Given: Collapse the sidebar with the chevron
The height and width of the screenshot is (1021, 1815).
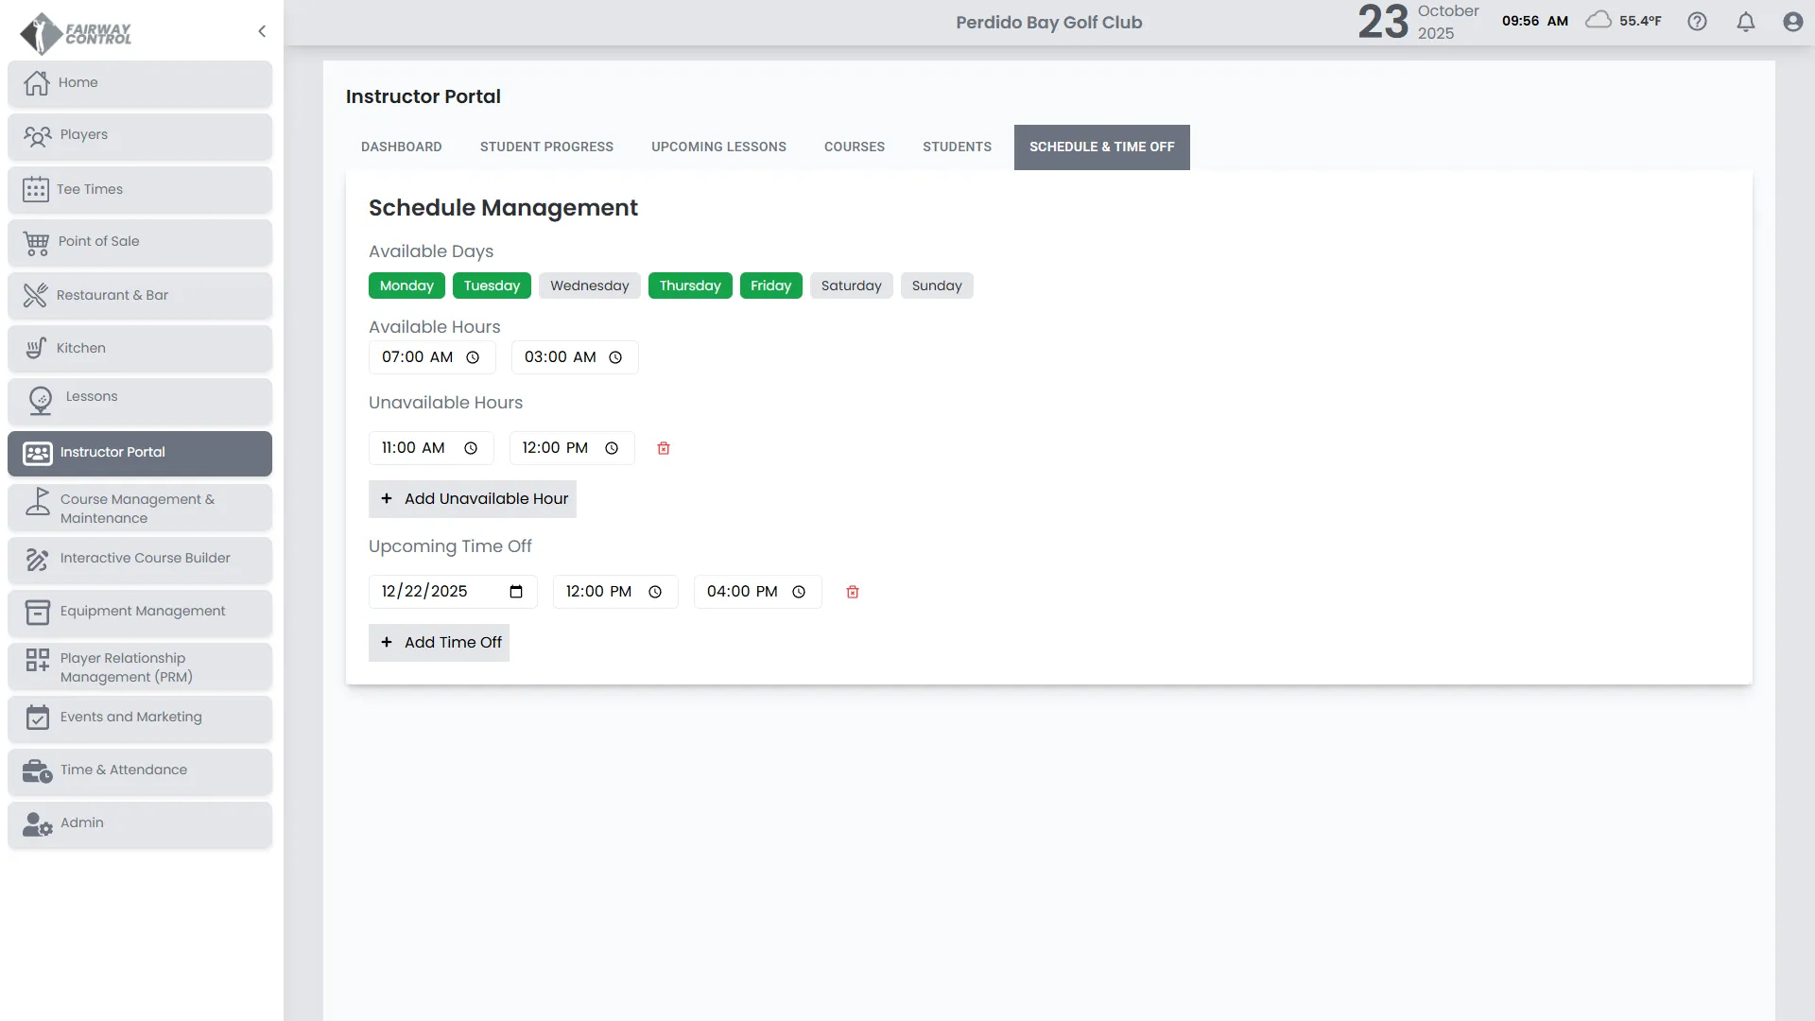Looking at the screenshot, I should (262, 31).
